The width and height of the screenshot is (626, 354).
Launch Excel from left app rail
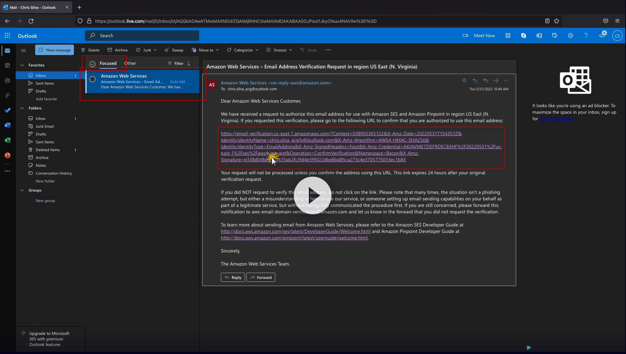(7, 140)
